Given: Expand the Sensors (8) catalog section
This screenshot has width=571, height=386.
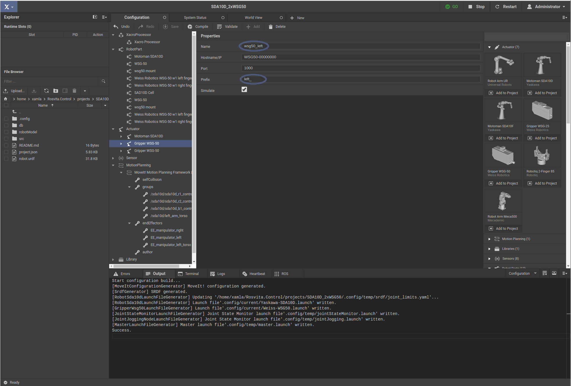Looking at the screenshot, I should pyautogui.click(x=489, y=259).
